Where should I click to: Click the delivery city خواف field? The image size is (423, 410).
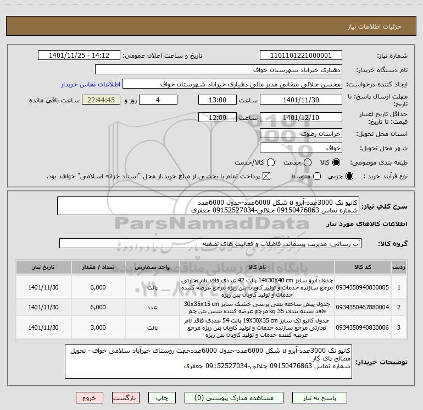pos(301,147)
